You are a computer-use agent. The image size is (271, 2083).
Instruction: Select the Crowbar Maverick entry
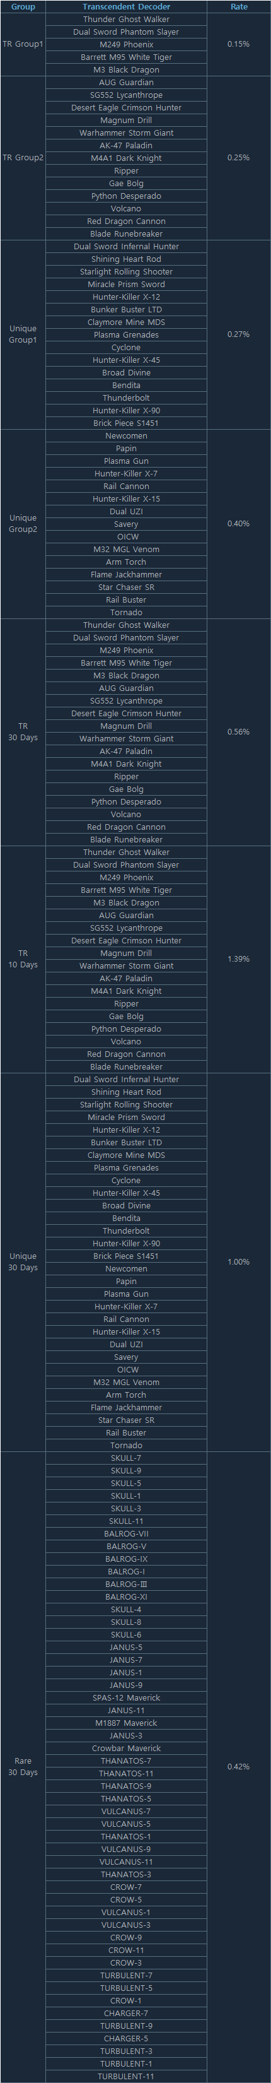click(x=126, y=1748)
